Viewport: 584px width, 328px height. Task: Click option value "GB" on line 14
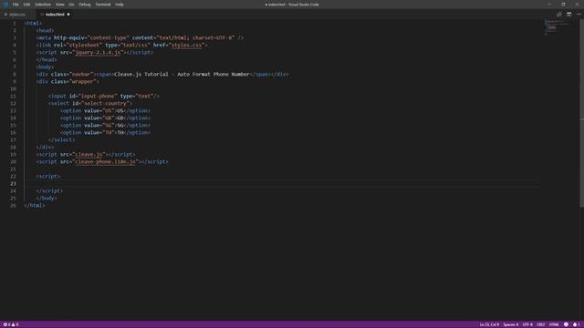click(108, 118)
